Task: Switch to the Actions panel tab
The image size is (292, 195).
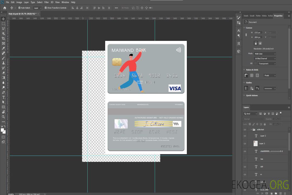Action: click(x=270, y=16)
